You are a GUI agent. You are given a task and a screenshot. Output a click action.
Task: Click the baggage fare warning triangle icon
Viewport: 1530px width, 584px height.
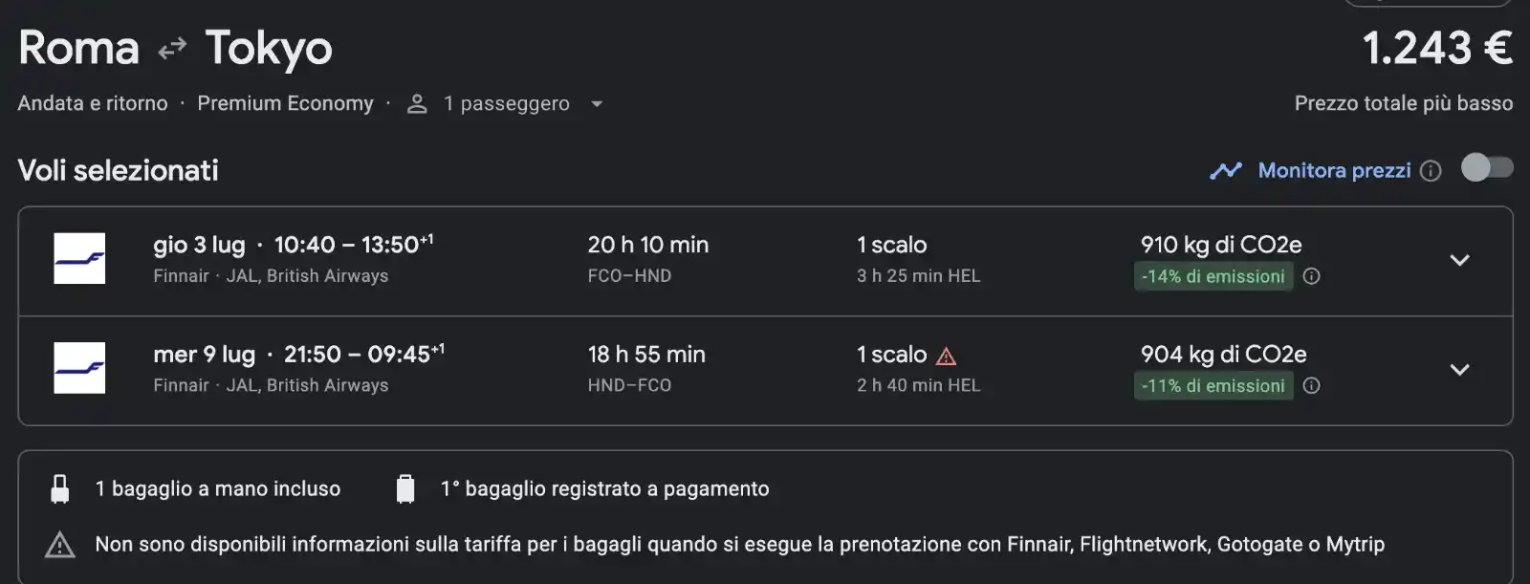coord(60,545)
